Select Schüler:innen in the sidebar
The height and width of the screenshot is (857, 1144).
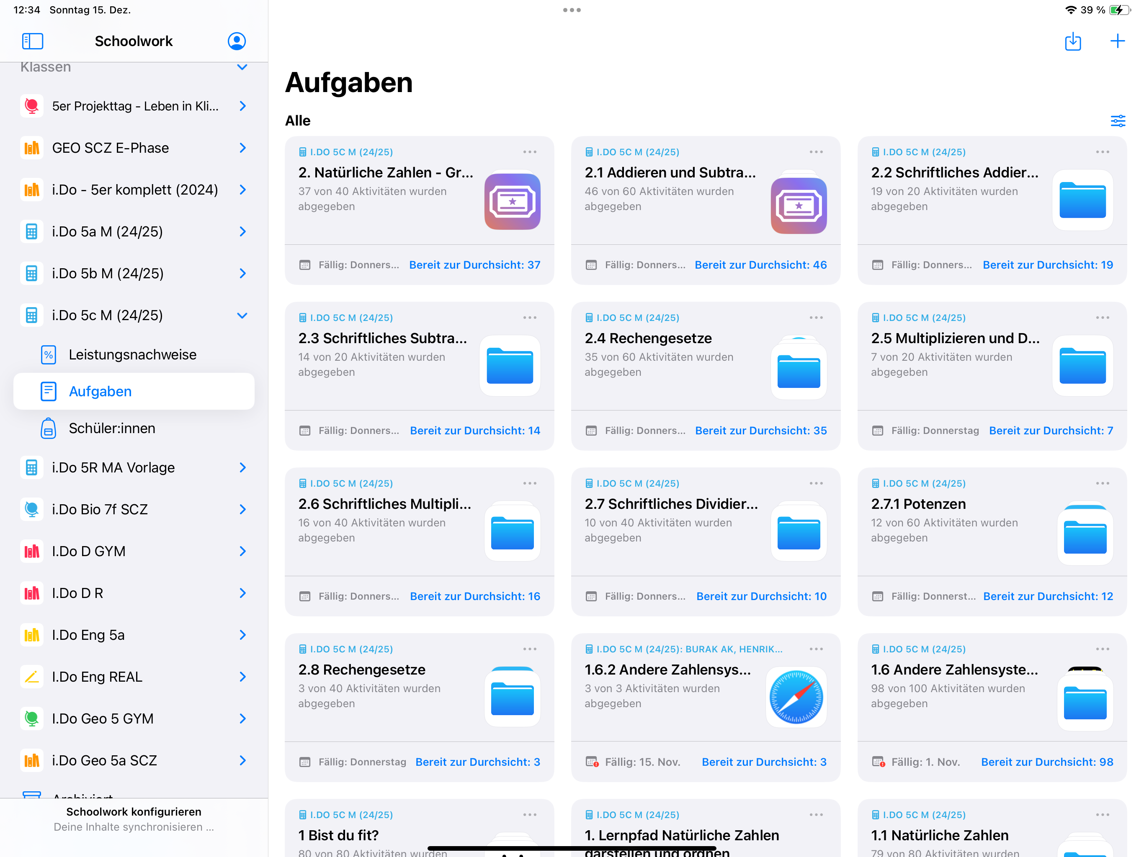click(112, 428)
